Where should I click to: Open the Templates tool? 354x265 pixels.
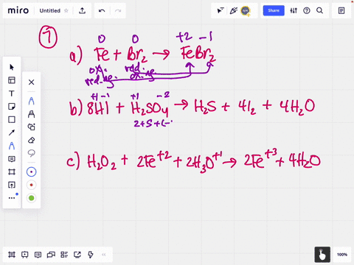tap(12, 80)
